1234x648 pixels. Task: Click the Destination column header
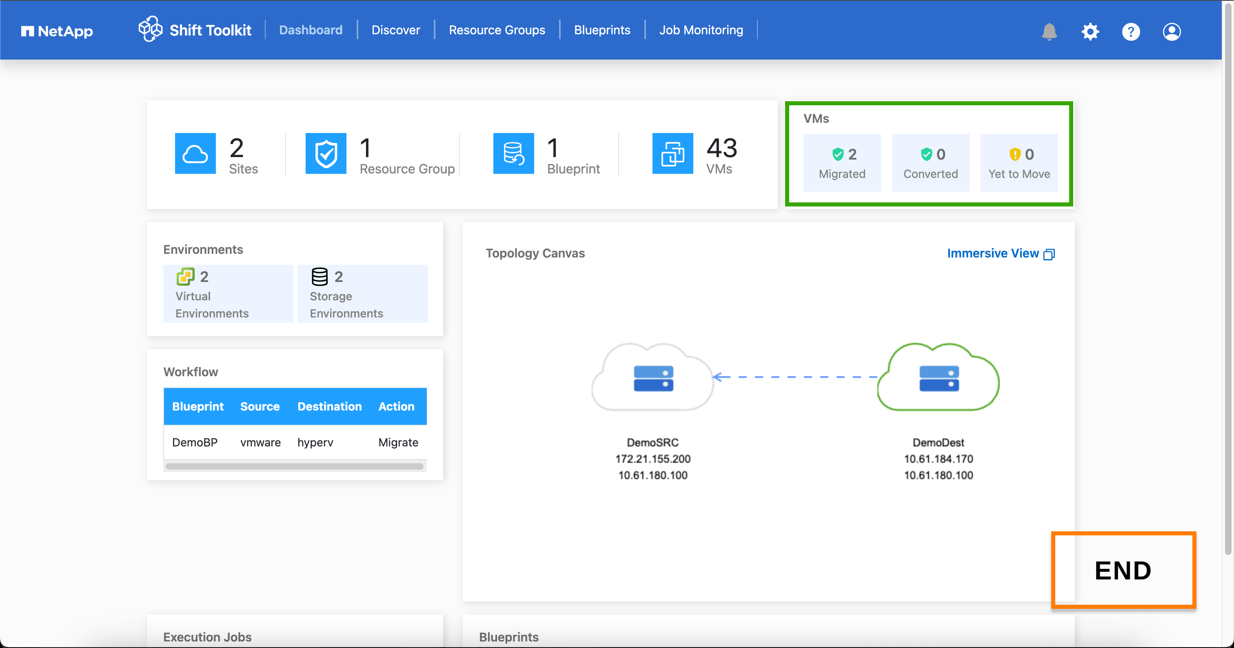(330, 406)
